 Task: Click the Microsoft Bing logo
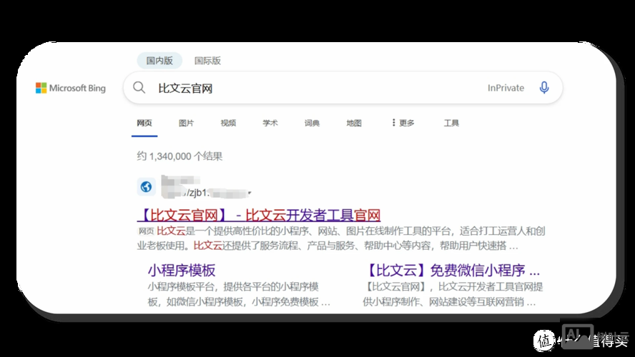click(71, 88)
